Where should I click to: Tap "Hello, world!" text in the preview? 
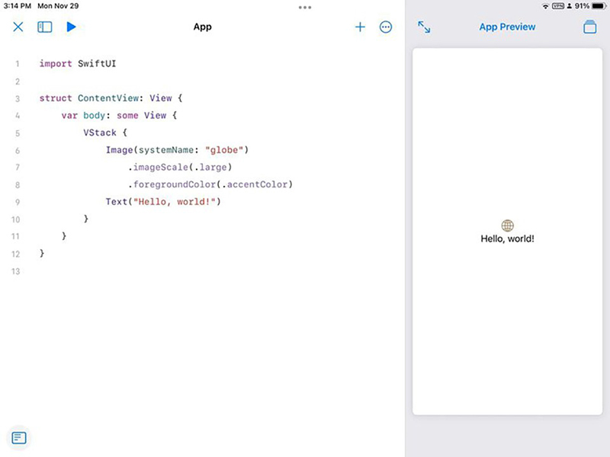pyautogui.click(x=508, y=238)
